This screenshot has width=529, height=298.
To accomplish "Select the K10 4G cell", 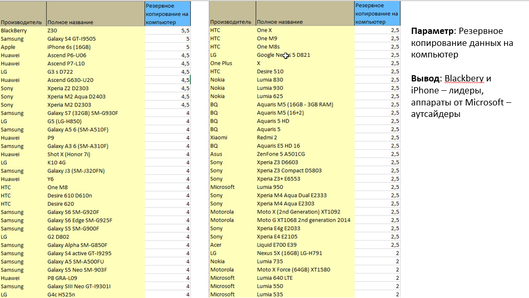I will [96, 163].
